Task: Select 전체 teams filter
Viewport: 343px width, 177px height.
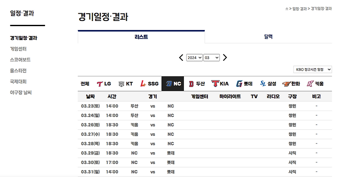Action: click(x=85, y=84)
